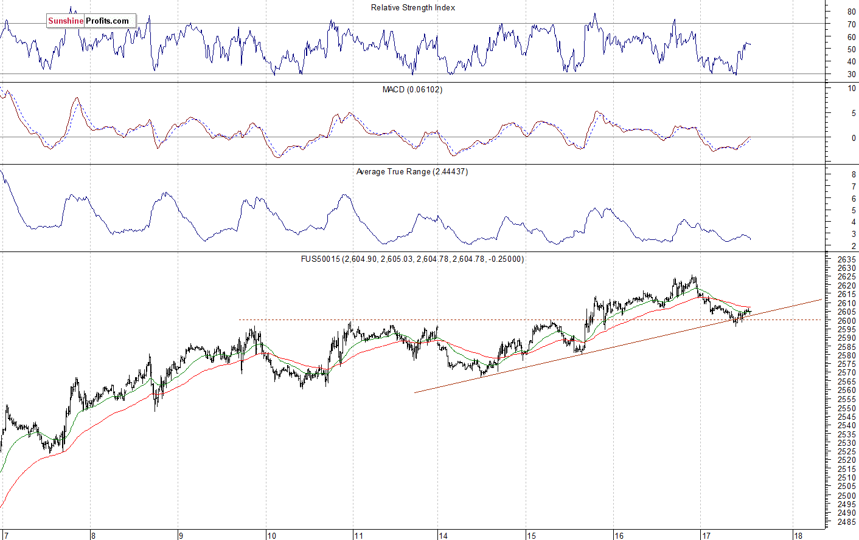The width and height of the screenshot is (859, 540).
Task: Click RSI scale value 80
Action: tap(851, 12)
